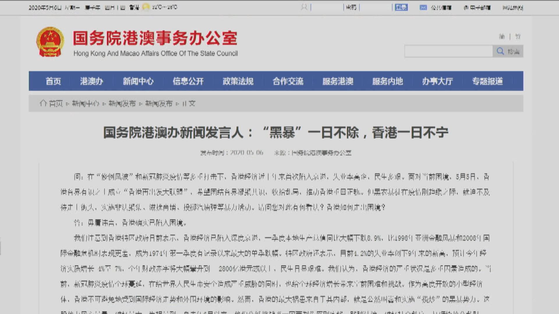The image size is (559, 314).
Task: Select the 首页 navigation tab
Action: pos(54,81)
